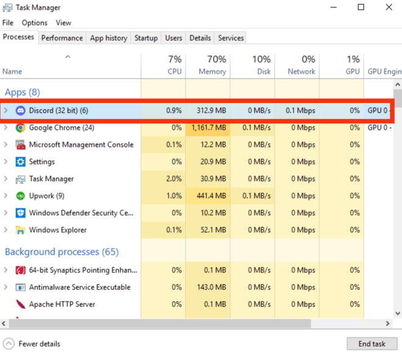Sort by the Memory column header
This screenshot has height=354, width=402.
click(x=208, y=66)
